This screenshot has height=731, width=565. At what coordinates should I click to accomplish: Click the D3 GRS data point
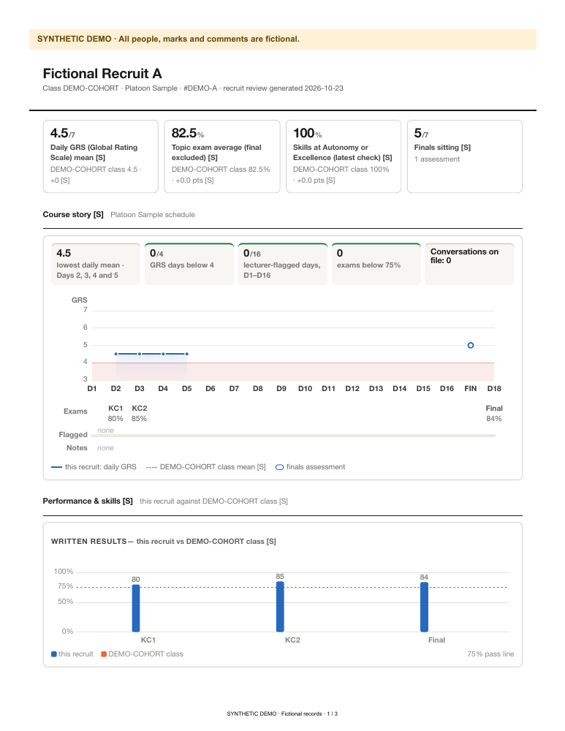(140, 354)
